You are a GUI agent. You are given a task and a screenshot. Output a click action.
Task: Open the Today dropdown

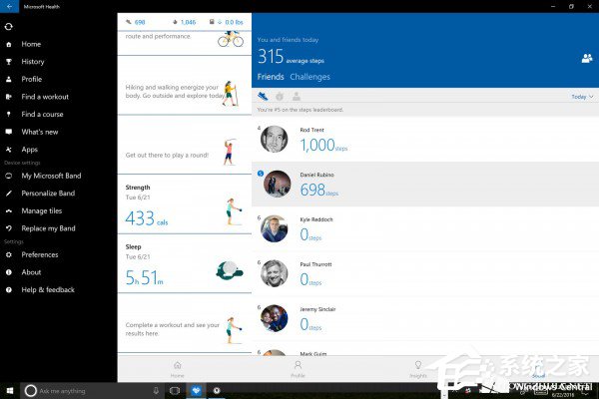[x=582, y=97]
